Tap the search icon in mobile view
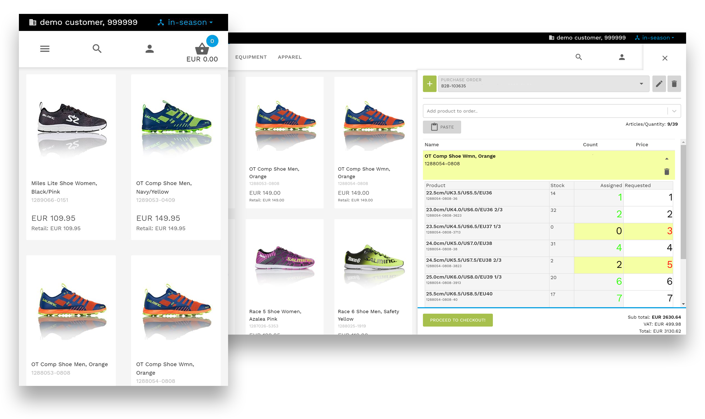This screenshot has width=705, height=419. click(97, 48)
